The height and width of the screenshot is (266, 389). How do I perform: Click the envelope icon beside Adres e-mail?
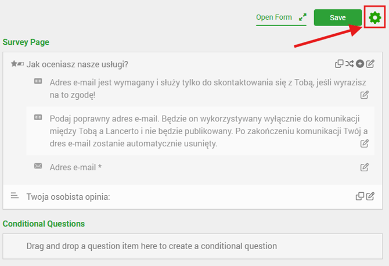38,166
